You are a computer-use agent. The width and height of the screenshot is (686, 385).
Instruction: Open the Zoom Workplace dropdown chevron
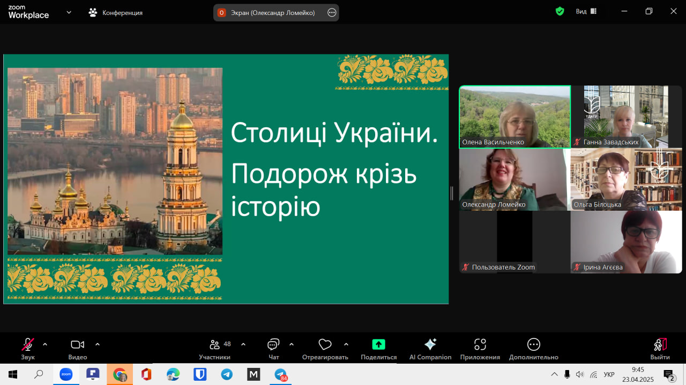[69, 12]
